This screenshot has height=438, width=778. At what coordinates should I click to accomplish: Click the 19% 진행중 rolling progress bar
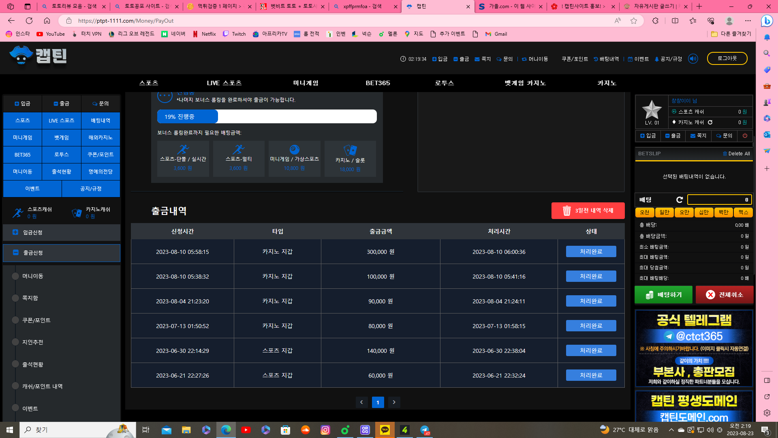(267, 116)
